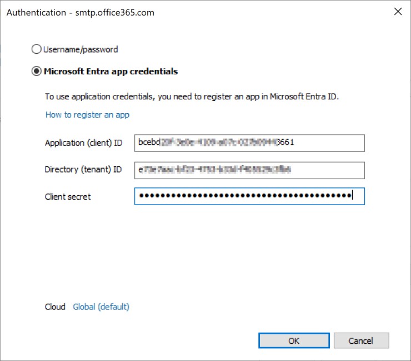Open the How to register an app link
Image resolution: width=411 pixels, height=361 pixels.
(x=87, y=115)
